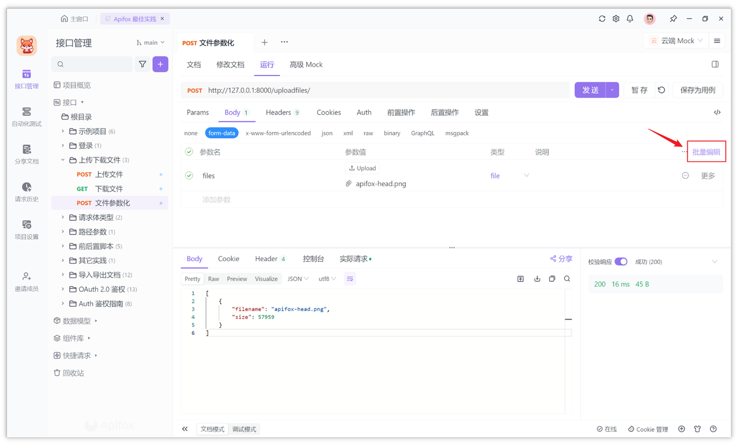Open the utf8 encoding dropdown
738x444 pixels.
point(327,279)
